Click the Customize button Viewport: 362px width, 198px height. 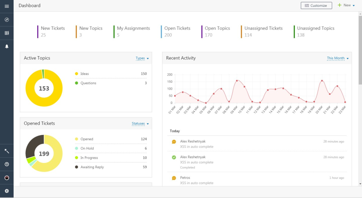[x=316, y=6]
